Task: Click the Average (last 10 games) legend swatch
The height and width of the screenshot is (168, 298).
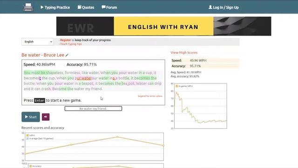Action: click(27, 139)
